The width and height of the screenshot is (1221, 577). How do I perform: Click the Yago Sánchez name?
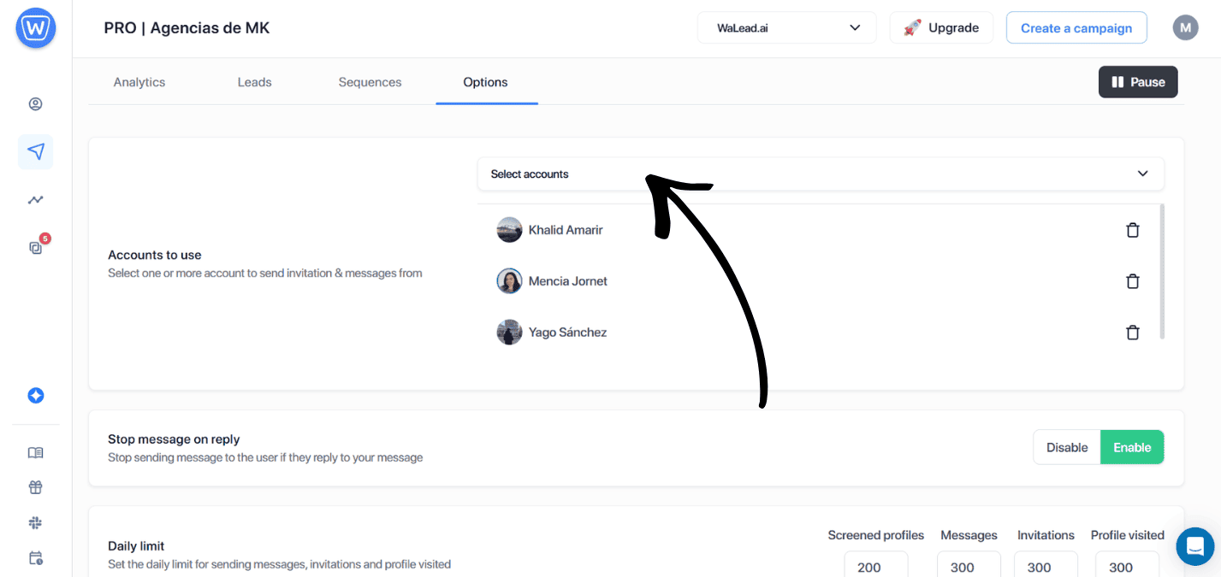567,333
